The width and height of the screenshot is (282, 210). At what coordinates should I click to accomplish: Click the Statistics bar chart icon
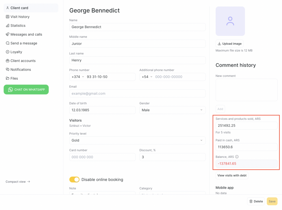[8, 26]
